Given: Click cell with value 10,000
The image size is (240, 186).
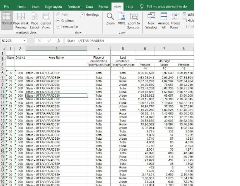Looking at the screenshot, I should click(164, 128).
